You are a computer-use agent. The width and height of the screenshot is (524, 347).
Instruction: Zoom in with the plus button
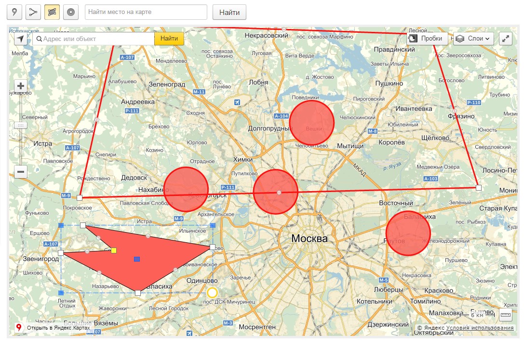pos(21,86)
